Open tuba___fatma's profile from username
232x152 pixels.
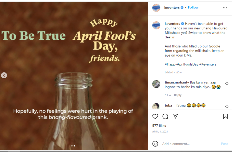coord(175,105)
